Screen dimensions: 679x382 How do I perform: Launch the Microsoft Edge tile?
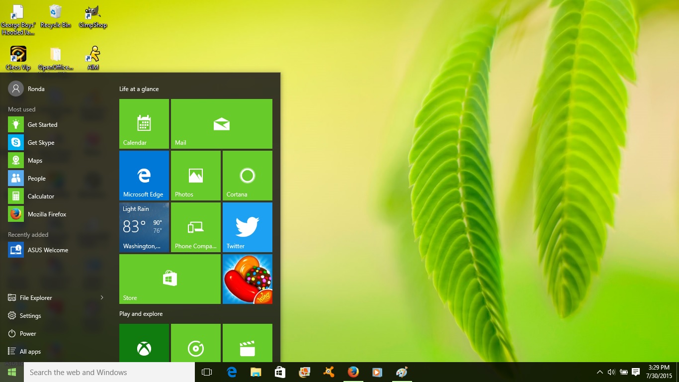pyautogui.click(x=144, y=175)
